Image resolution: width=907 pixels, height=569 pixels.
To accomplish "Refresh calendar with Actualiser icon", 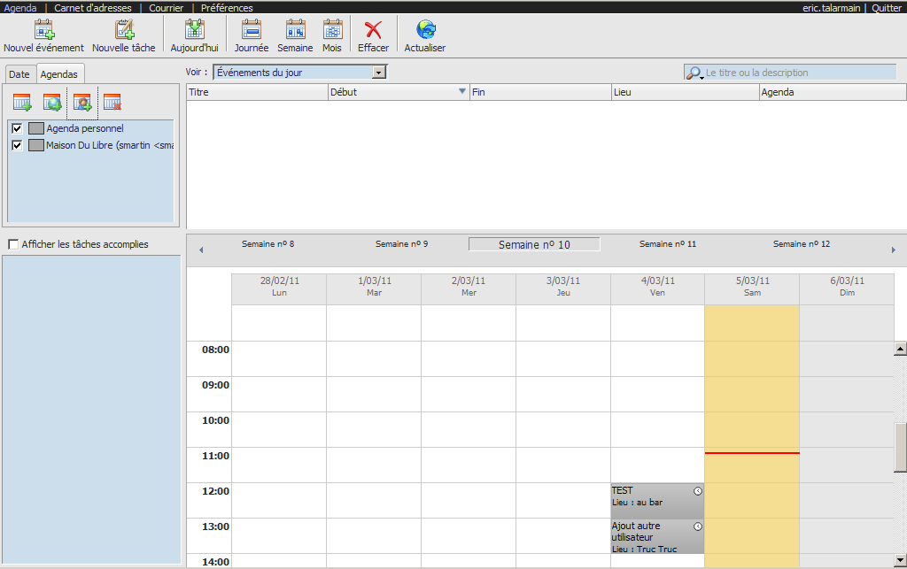I will click(x=425, y=30).
